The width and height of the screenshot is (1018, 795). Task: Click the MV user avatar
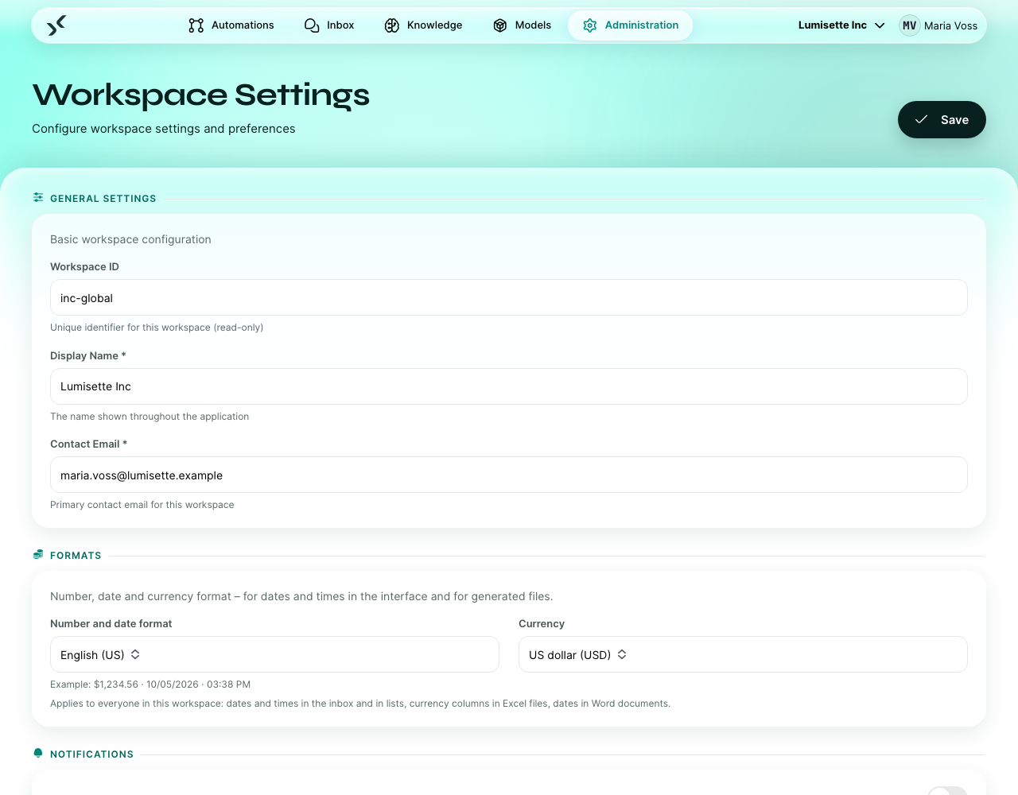click(x=910, y=25)
